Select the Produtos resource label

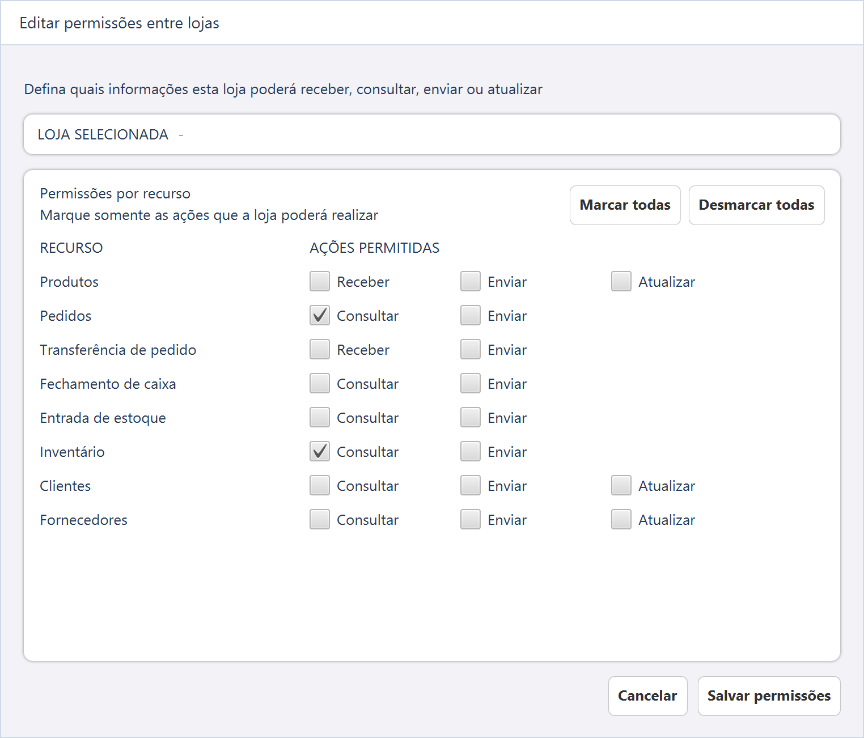[x=69, y=282]
